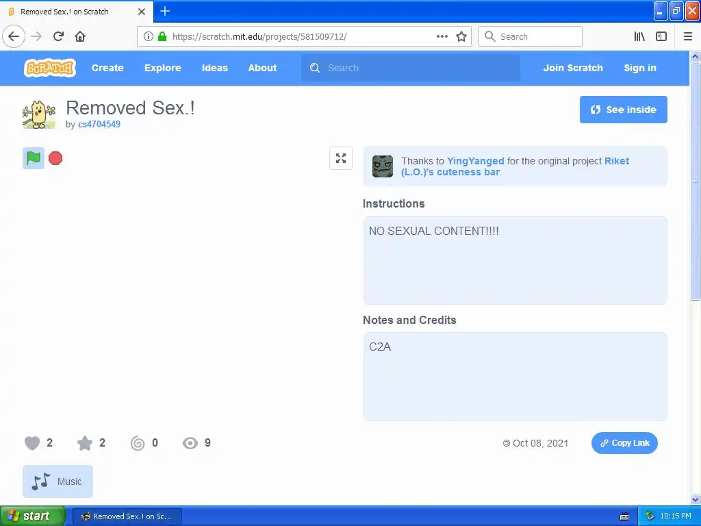Open the YingYanged user link

pos(476,161)
